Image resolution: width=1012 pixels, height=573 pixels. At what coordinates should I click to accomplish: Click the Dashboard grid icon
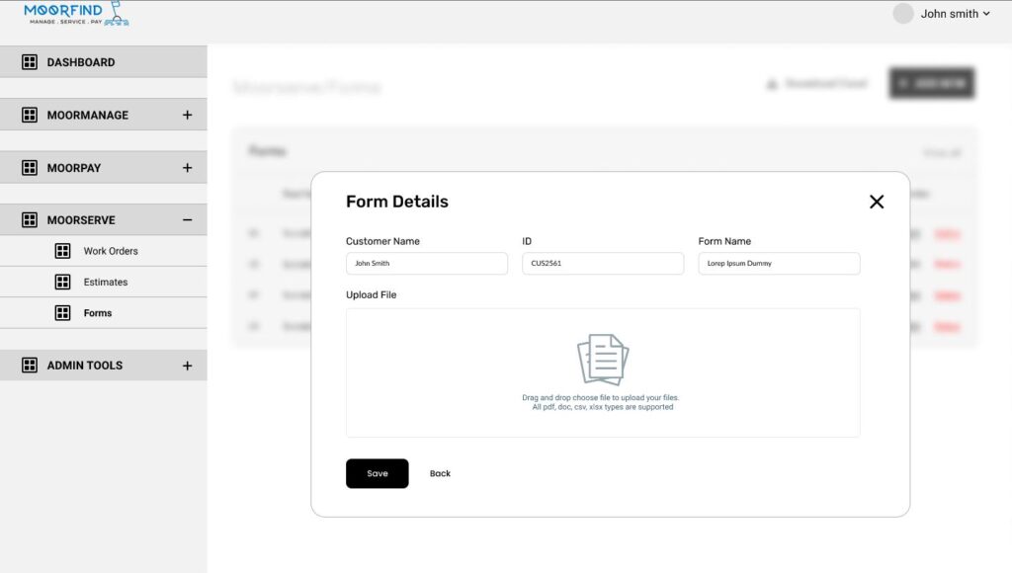tap(30, 62)
